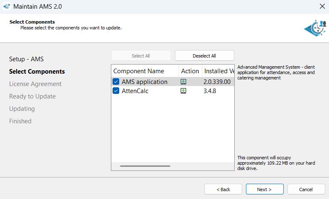This screenshot has width=329, height=199.
Task: Click the Setup - AMS step in sidebar
Action: point(26,59)
